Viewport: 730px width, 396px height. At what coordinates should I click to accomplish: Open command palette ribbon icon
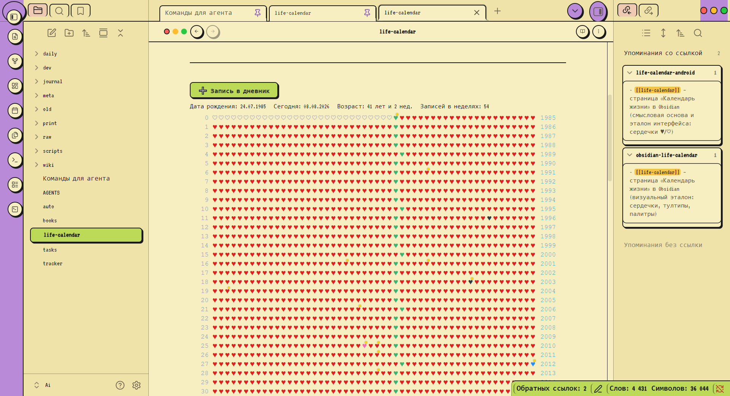[15, 160]
